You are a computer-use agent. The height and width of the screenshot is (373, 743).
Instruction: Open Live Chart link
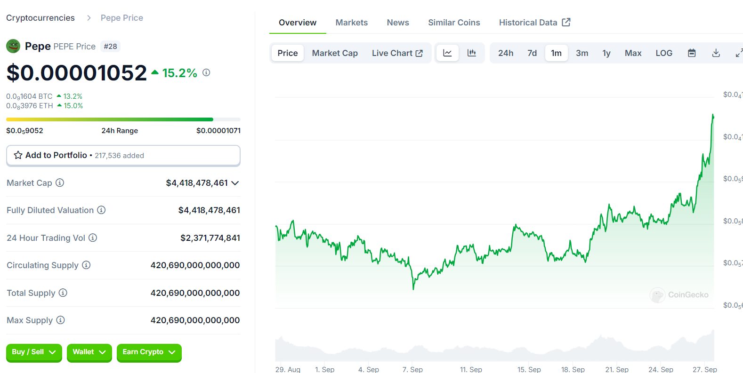397,53
